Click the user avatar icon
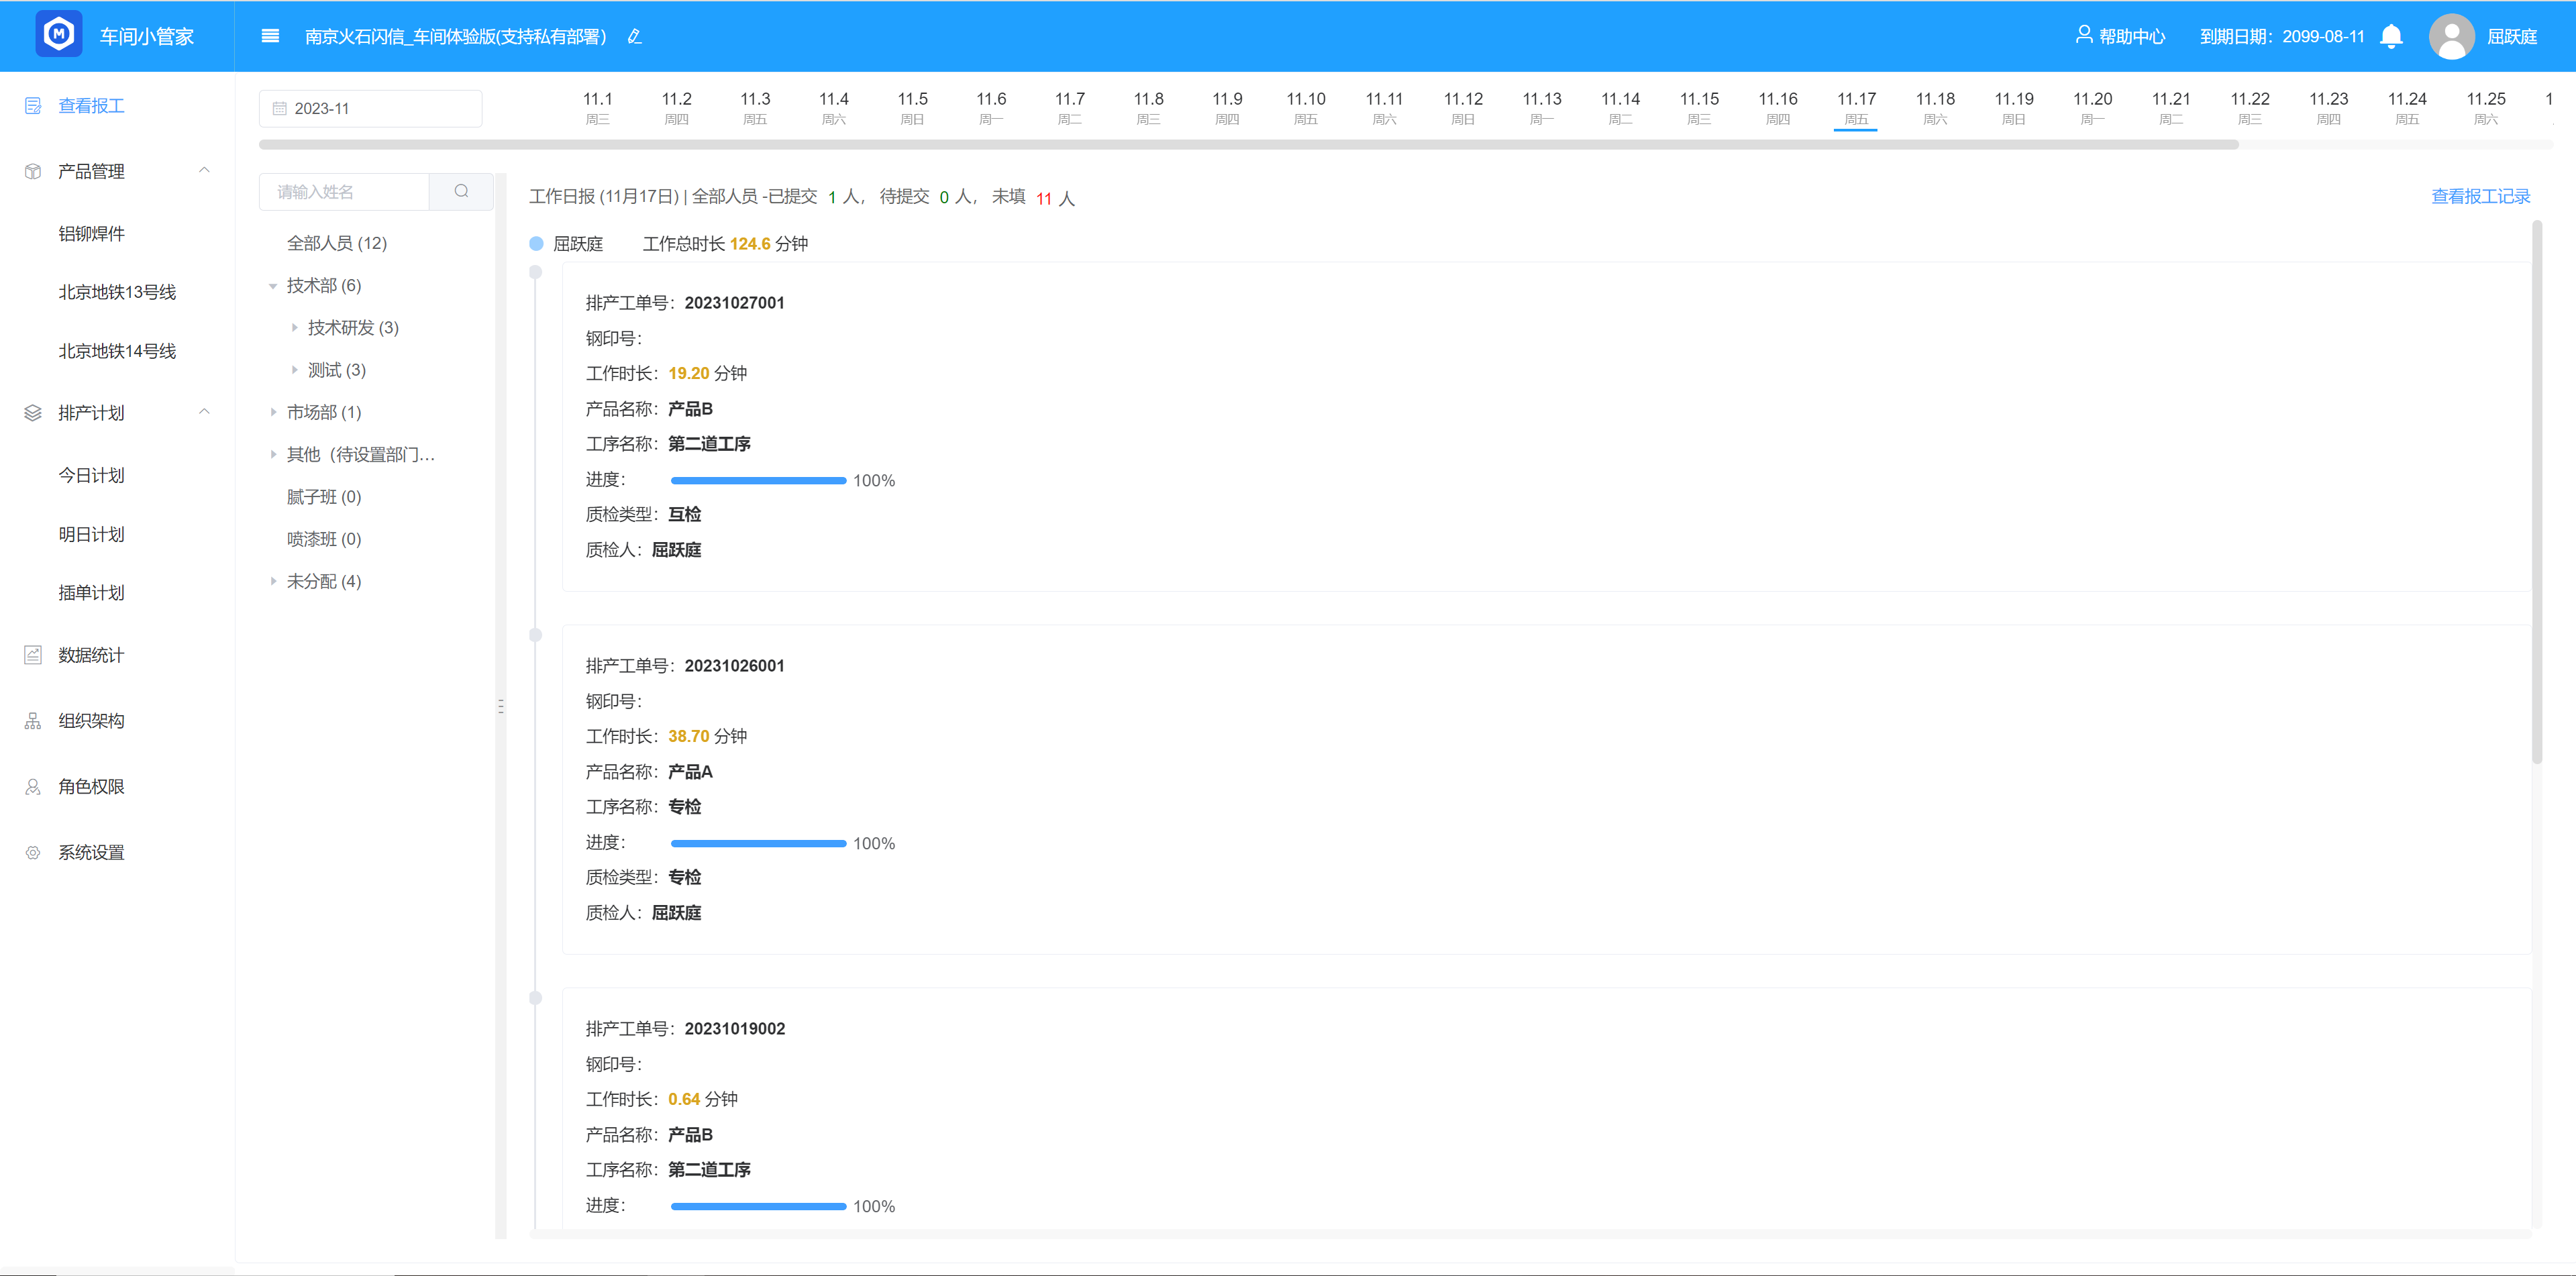This screenshot has height=1276, width=2576. (x=2451, y=37)
